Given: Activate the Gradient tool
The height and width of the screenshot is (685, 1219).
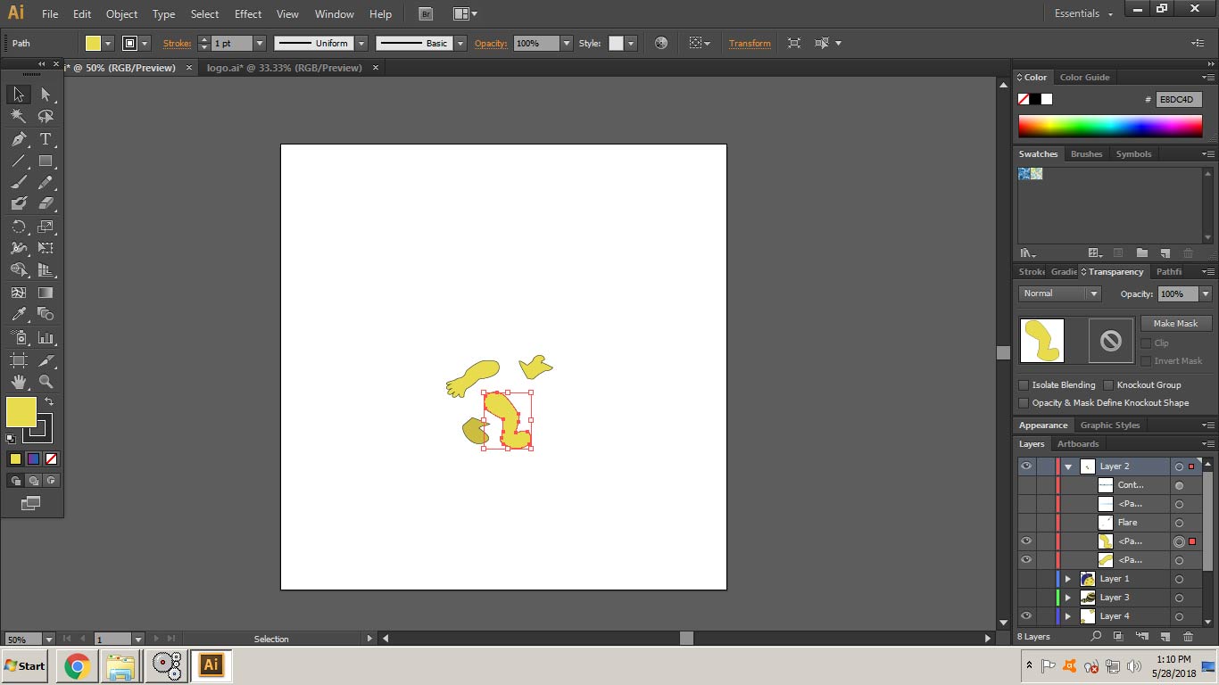Looking at the screenshot, I should 46,293.
